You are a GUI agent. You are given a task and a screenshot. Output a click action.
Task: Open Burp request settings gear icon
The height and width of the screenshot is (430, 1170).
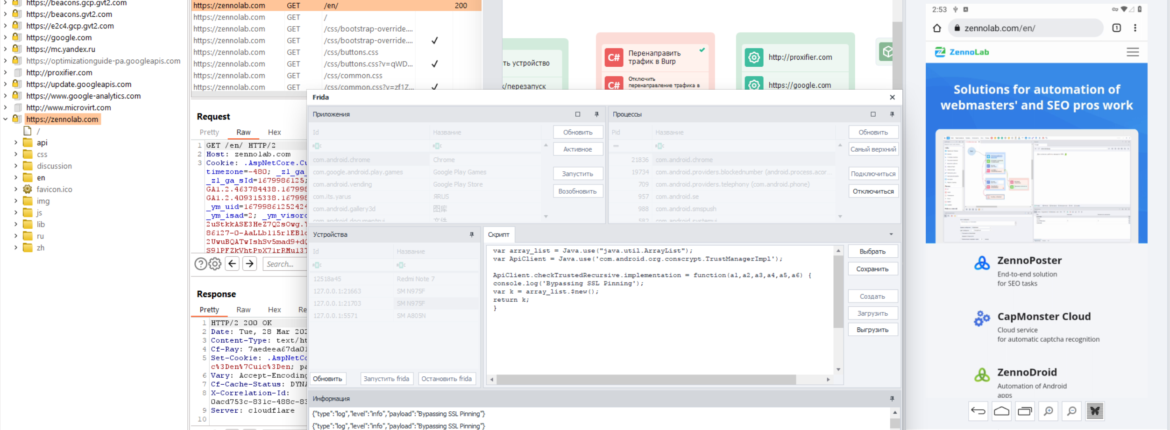[215, 264]
